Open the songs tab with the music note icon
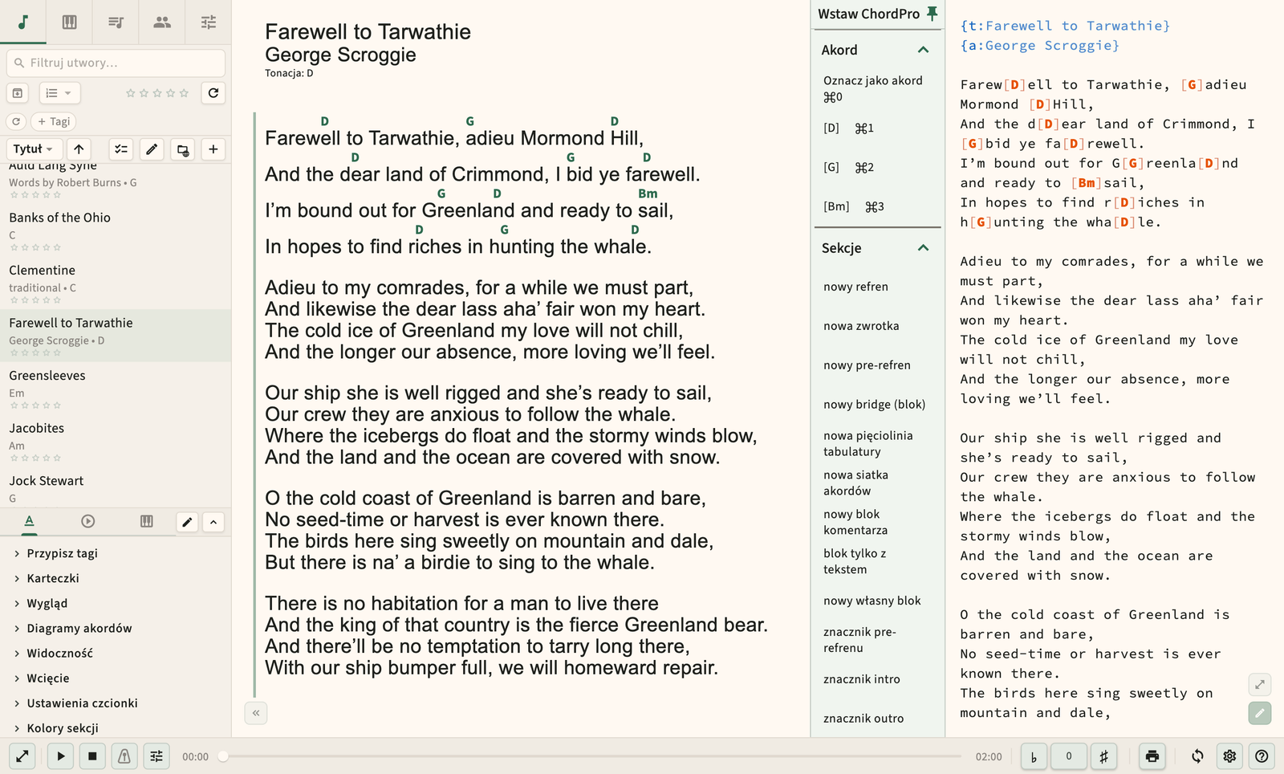Viewport: 1284px width, 774px height. pyautogui.click(x=23, y=22)
